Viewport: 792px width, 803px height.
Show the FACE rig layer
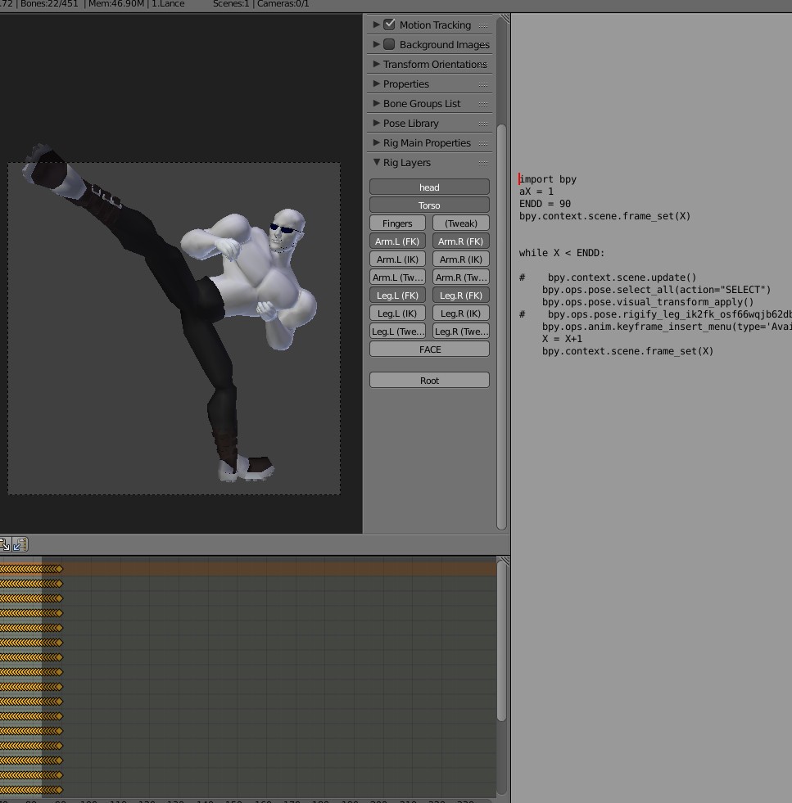click(x=429, y=349)
